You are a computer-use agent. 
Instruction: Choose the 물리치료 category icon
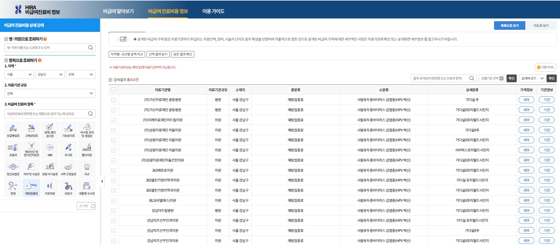click(x=87, y=149)
